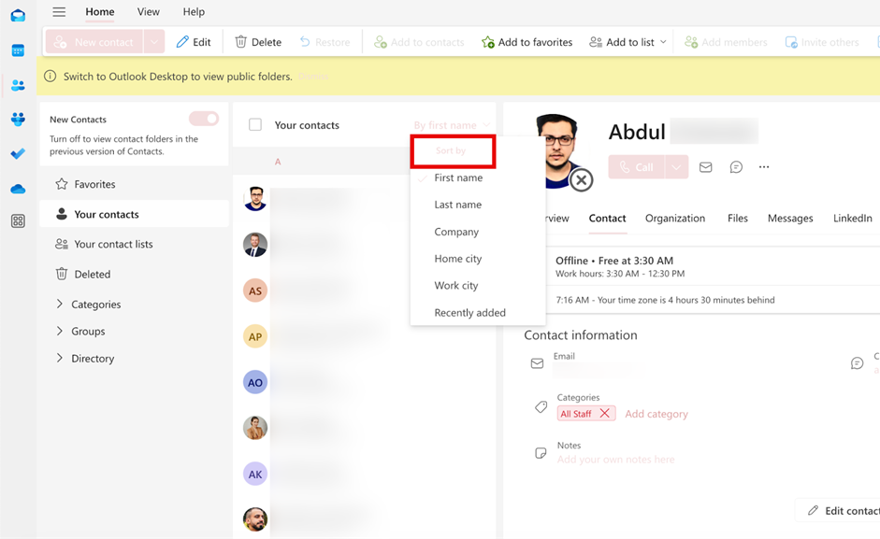Open More apps grid icon
The height and width of the screenshot is (539, 880).
[18, 221]
